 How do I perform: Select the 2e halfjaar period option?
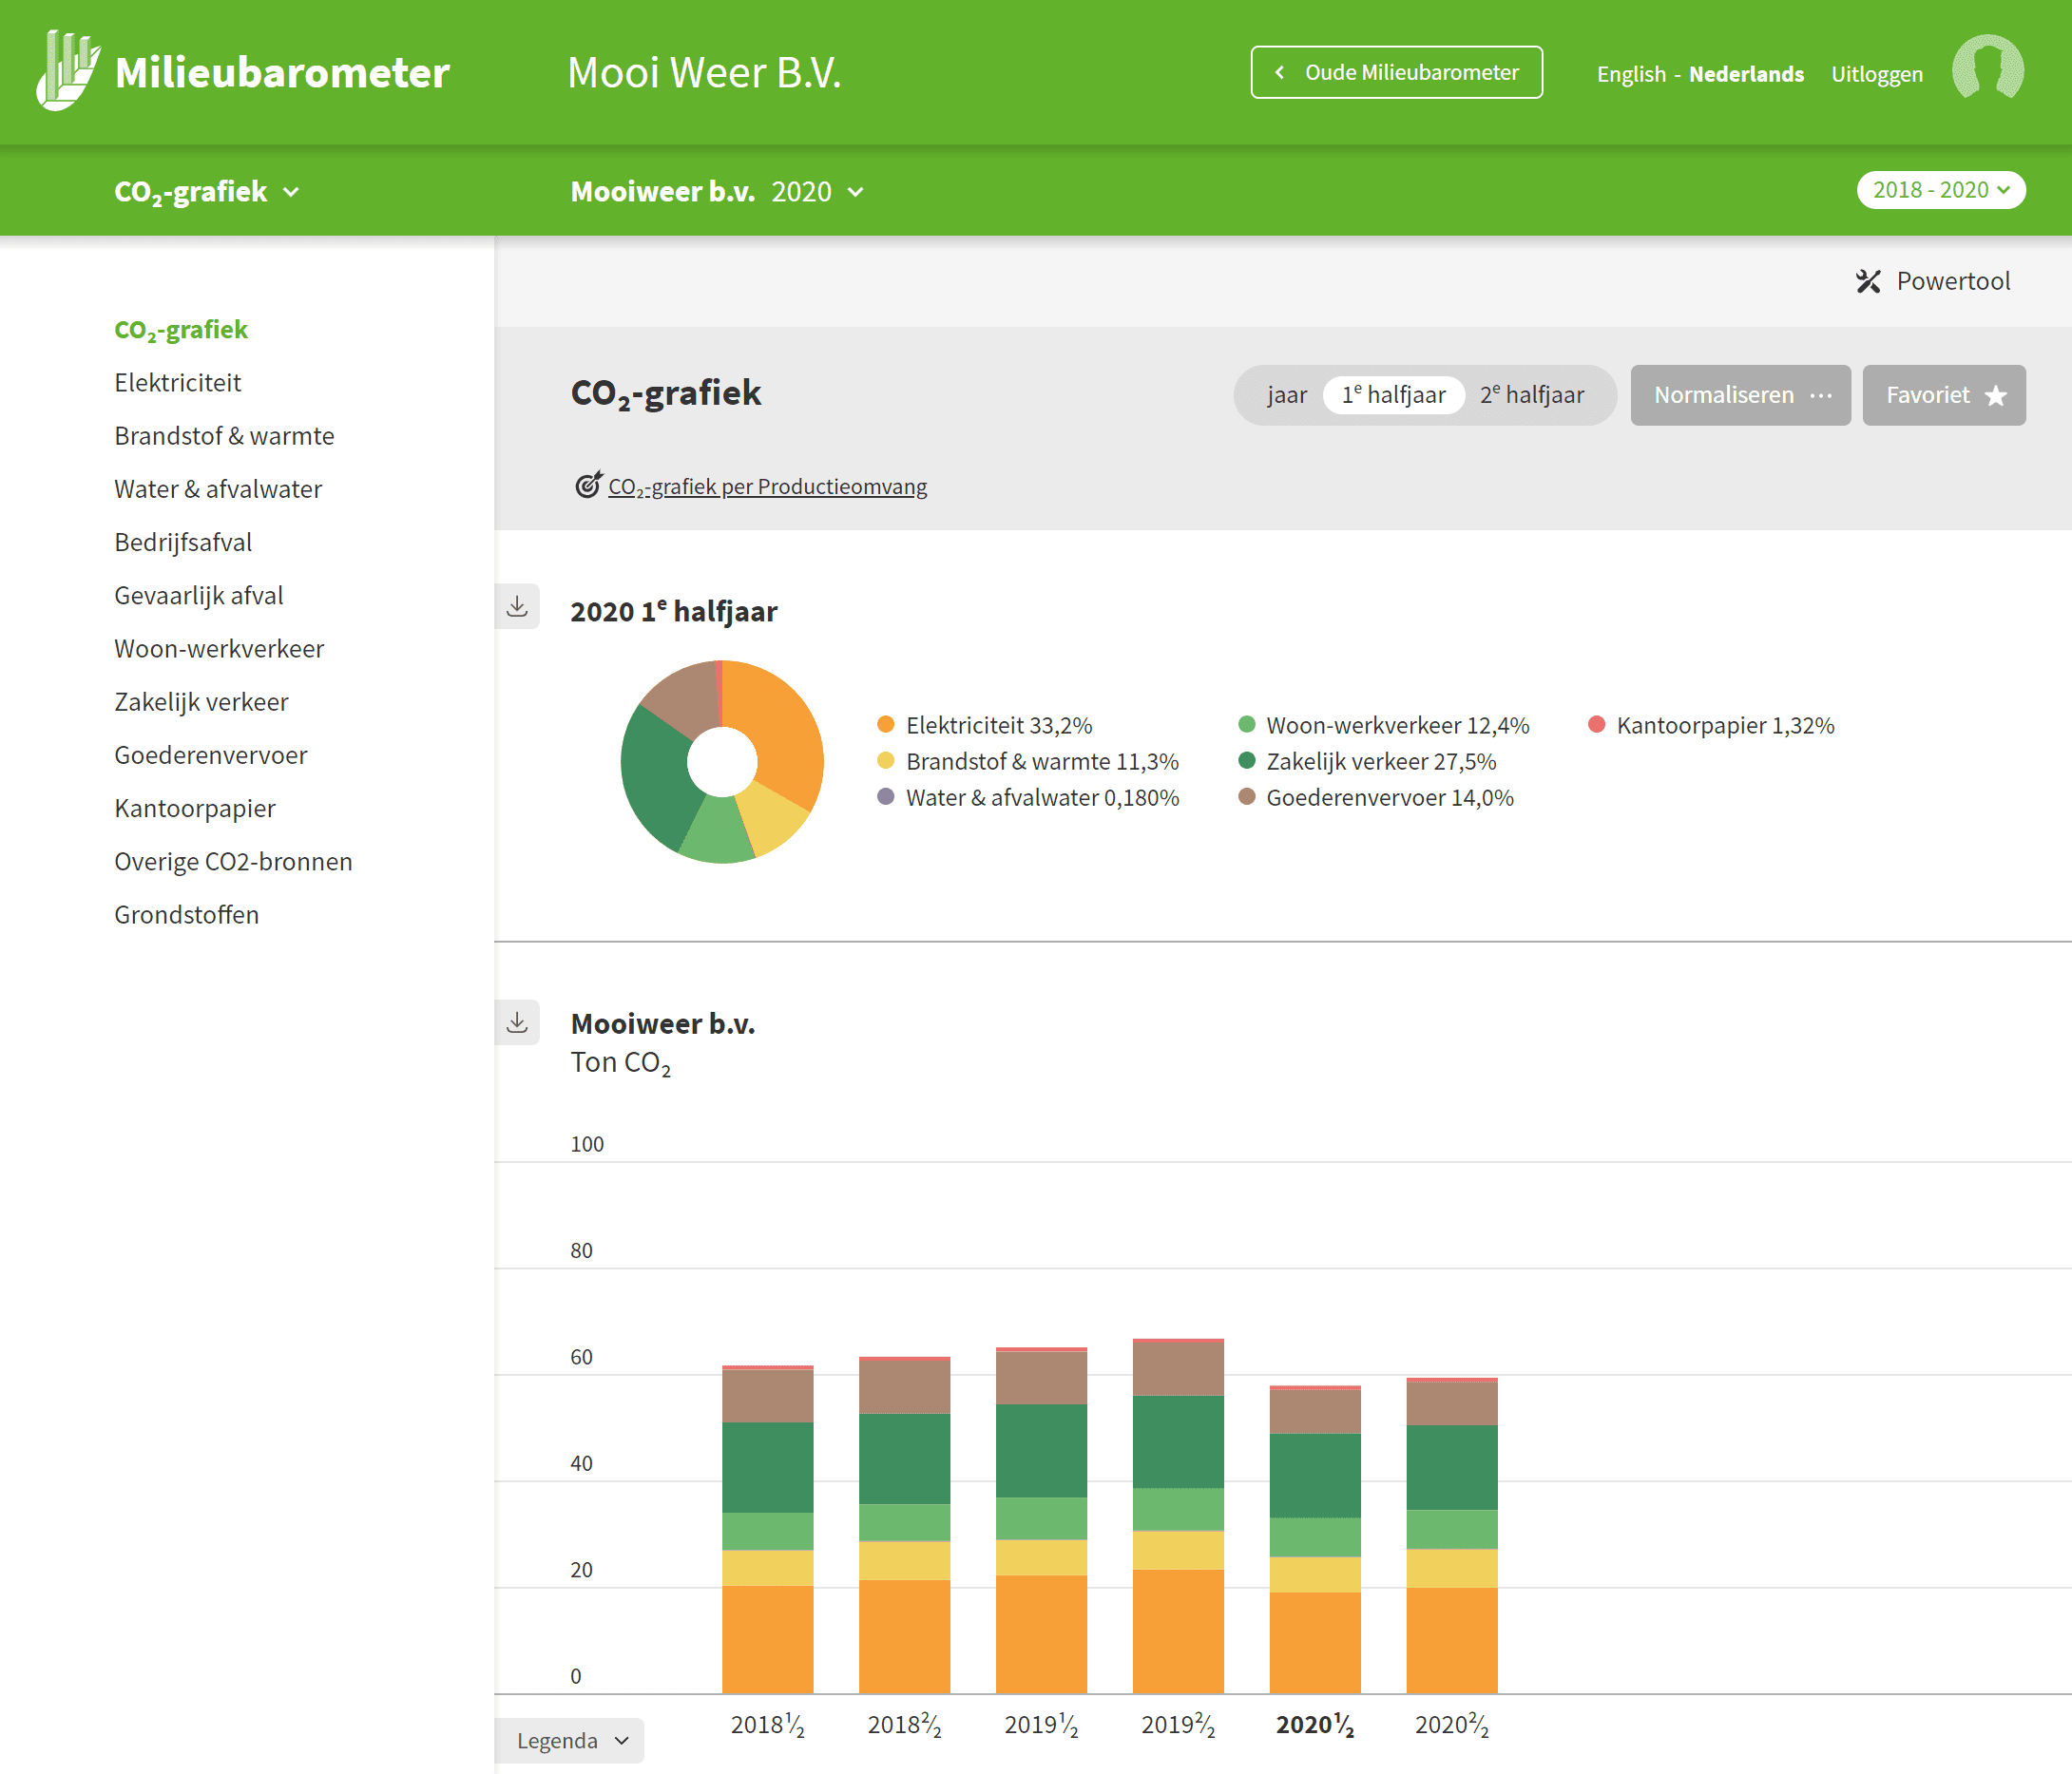point(1532,394)
